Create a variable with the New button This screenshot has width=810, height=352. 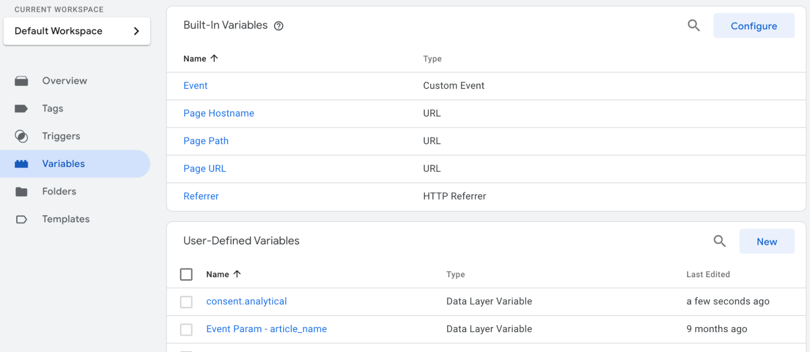click(767, 242)
